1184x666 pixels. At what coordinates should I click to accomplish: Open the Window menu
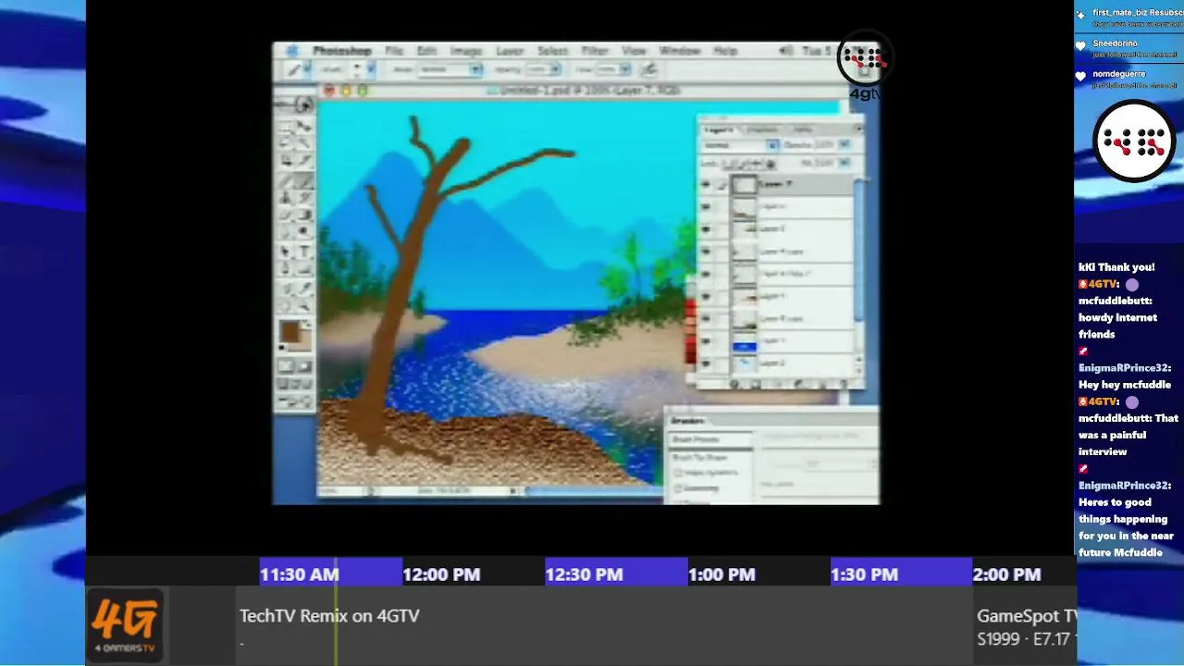[680, 51]
